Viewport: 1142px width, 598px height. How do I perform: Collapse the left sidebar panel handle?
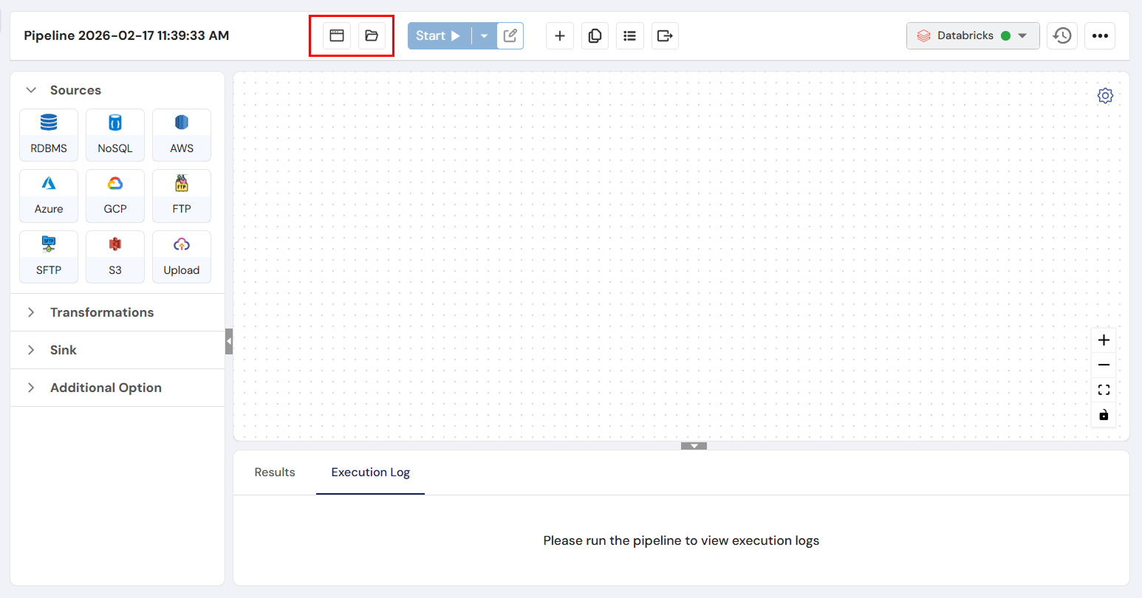[x=229, y=341]
